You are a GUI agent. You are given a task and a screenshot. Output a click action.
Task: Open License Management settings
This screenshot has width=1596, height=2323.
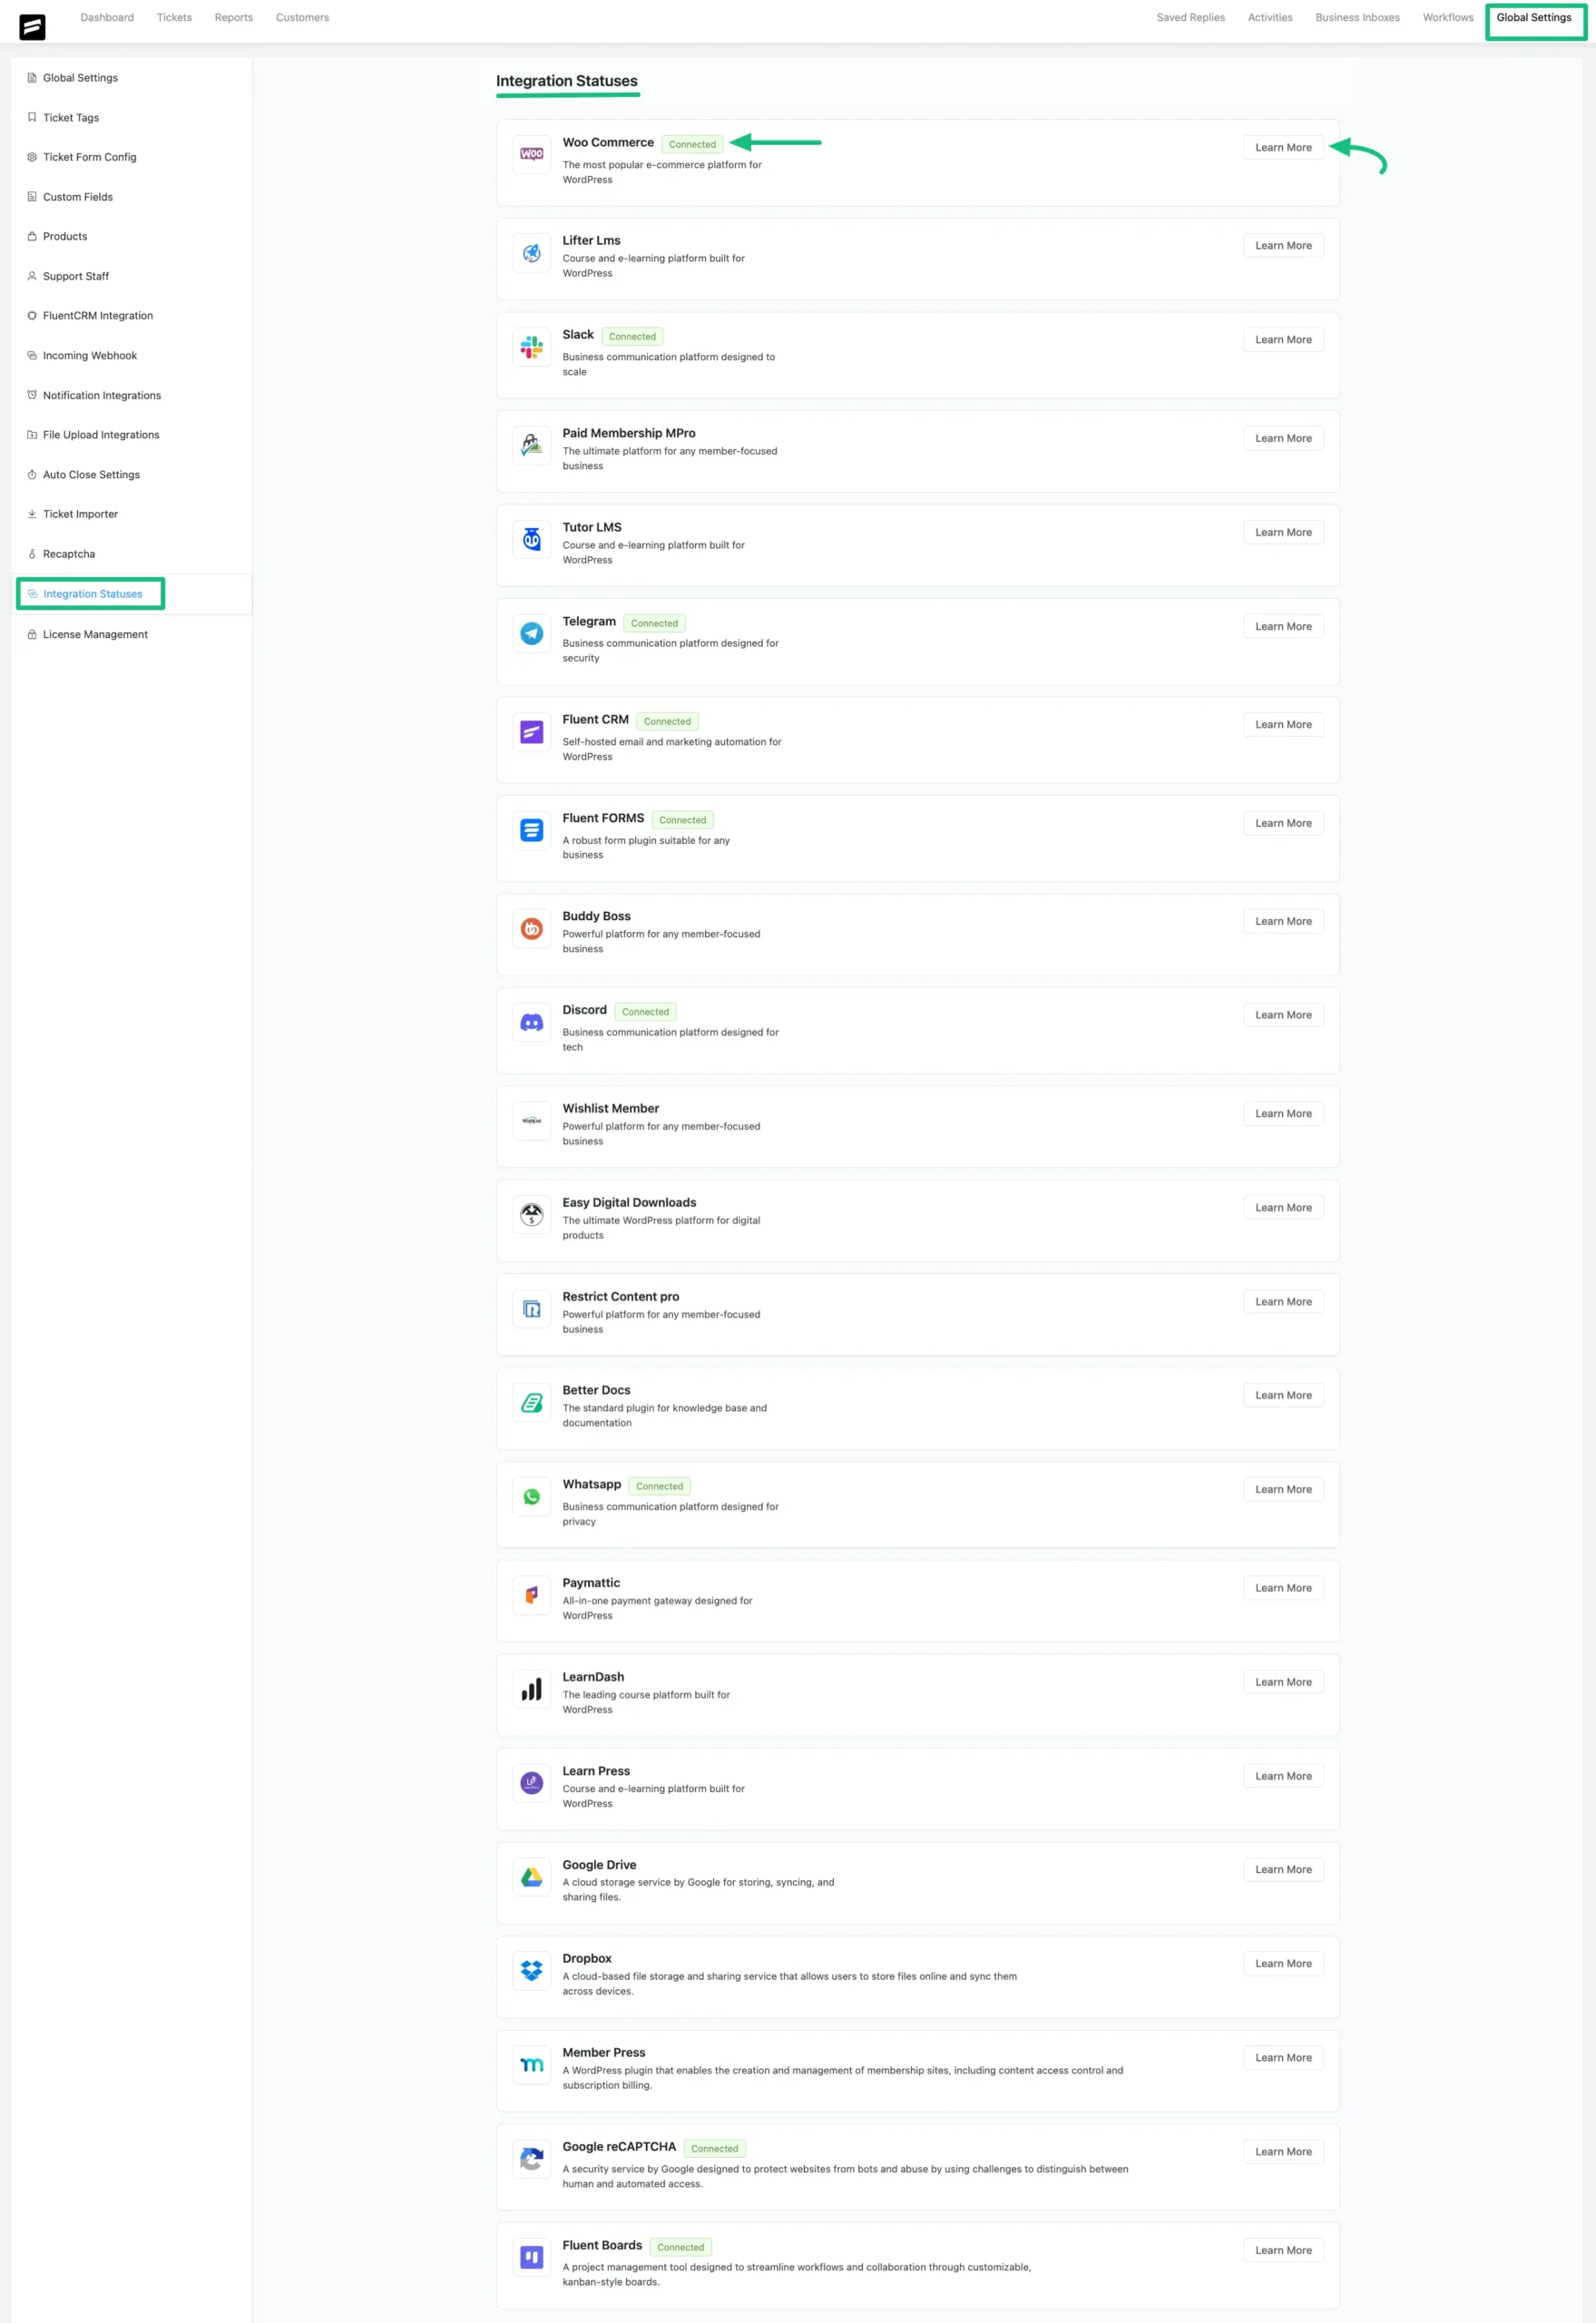(x=95, y=635)
